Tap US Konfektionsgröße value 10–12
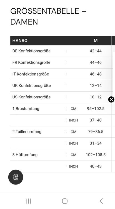This screenshot has width=115, height=209. coord(96,97)
